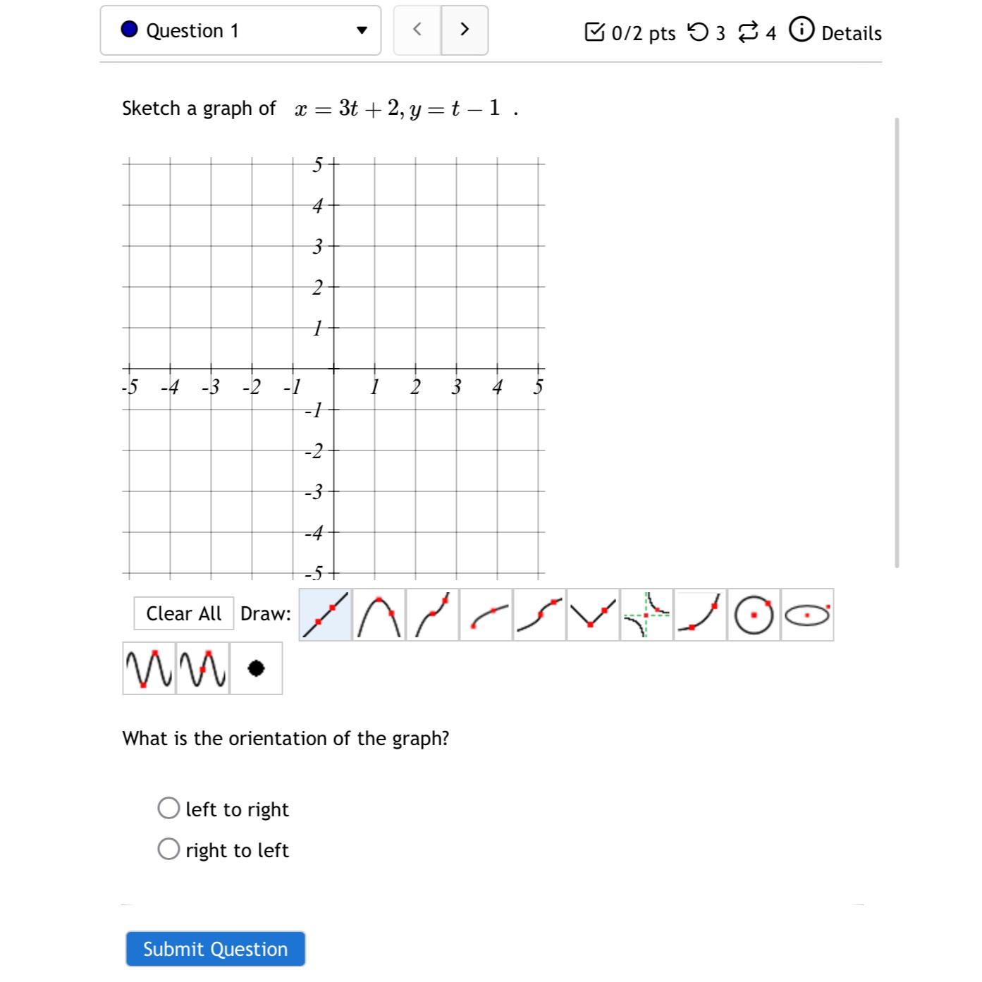Screen dimensions: 982x982
Task: Pick the point plotting tool
Action: (x=255, y=668)
